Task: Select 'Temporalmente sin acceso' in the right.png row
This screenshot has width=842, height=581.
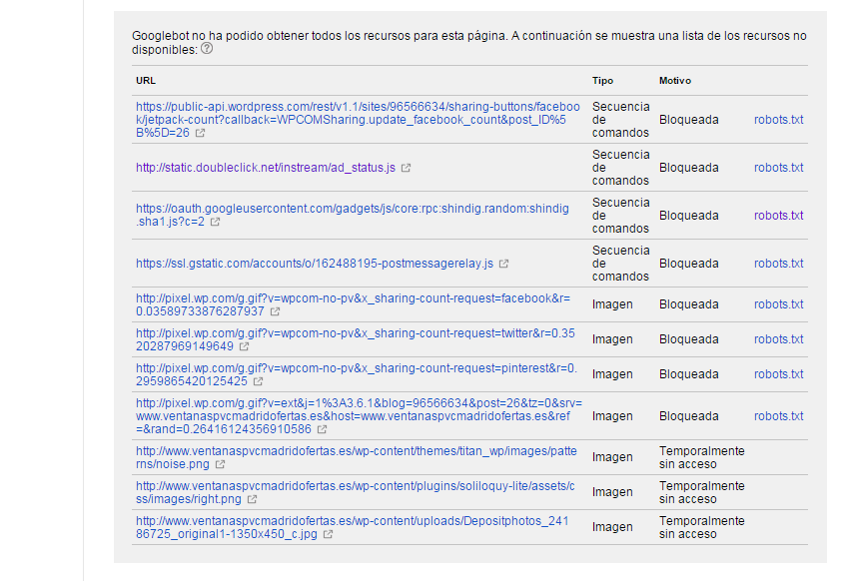Action: pyautogui.click(x=702, y=492)
